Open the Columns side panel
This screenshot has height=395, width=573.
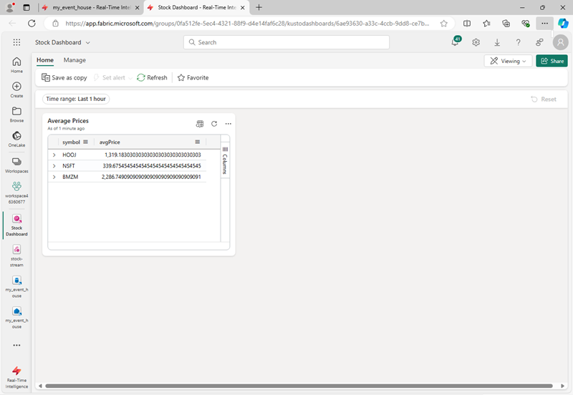(x=225, y=160)
